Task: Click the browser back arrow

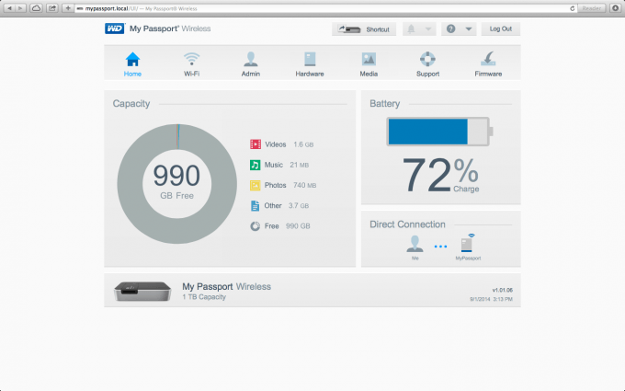Action: (9, 8)
